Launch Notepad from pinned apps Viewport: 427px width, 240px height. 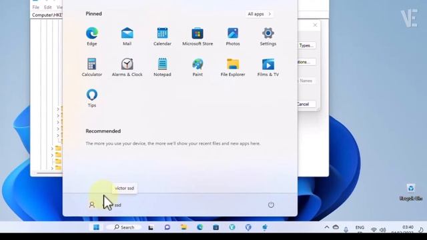[x=162, y=67]
